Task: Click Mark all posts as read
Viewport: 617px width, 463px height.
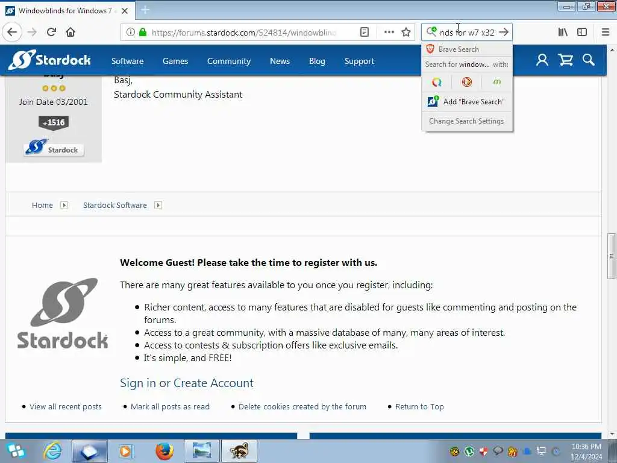Action: (x=170, y=406)
